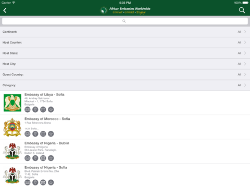Open details card for Nigeria - Dublin embassy
The height and width of the screenshot is (187, 250).
click(x=43, y=158)
